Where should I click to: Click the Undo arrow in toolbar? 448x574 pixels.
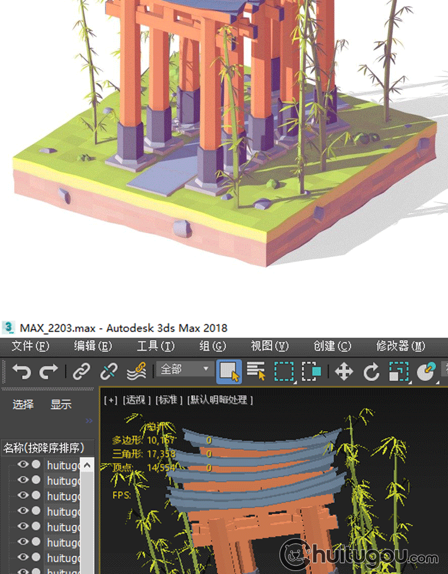click(22, 372)
